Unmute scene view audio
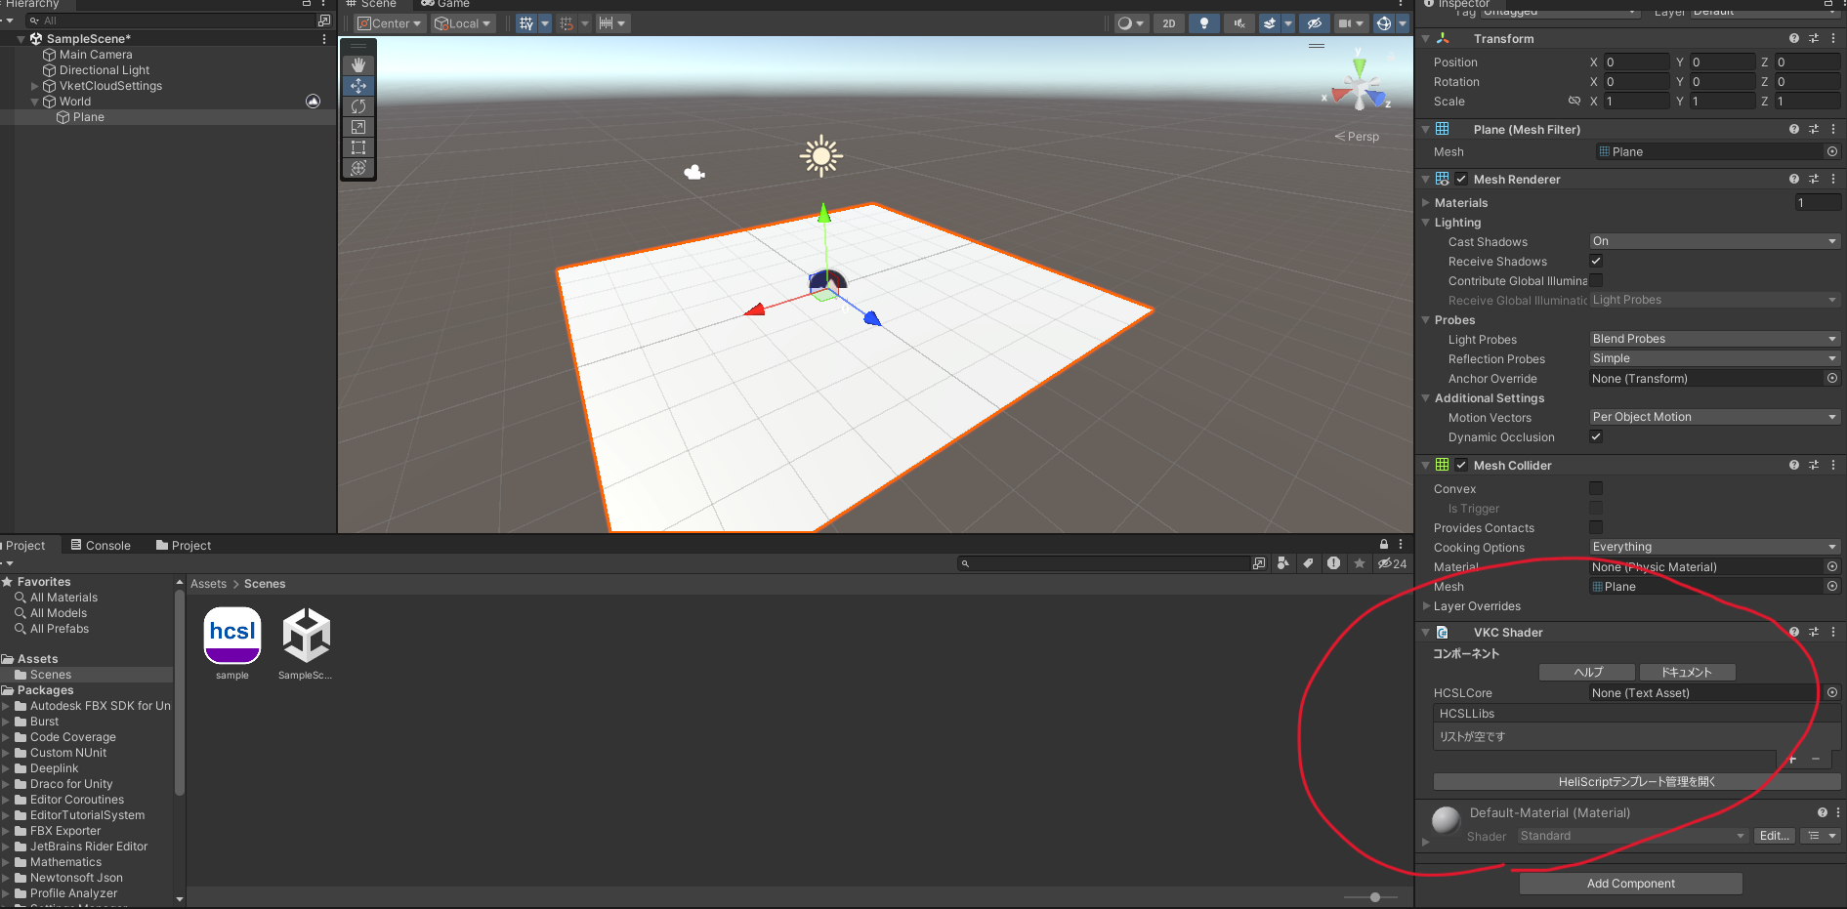 tap(1238, 22)
